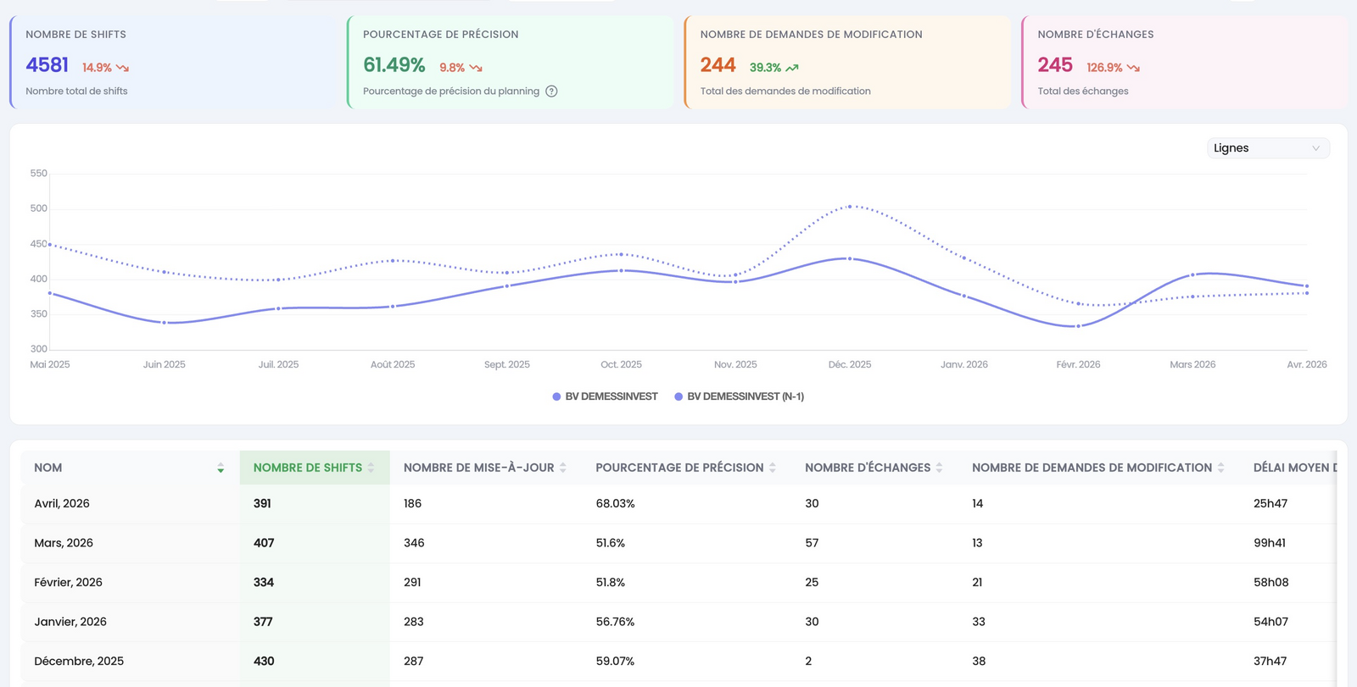
Task: Sort by Nombre d'échanges arrows icon
Action: (939, 468)
